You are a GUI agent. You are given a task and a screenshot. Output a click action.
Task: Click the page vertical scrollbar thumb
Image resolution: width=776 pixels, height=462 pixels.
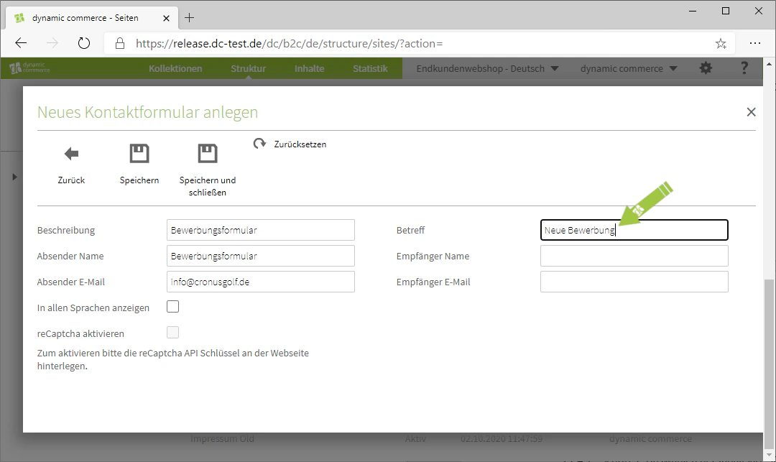click(769, 363)
